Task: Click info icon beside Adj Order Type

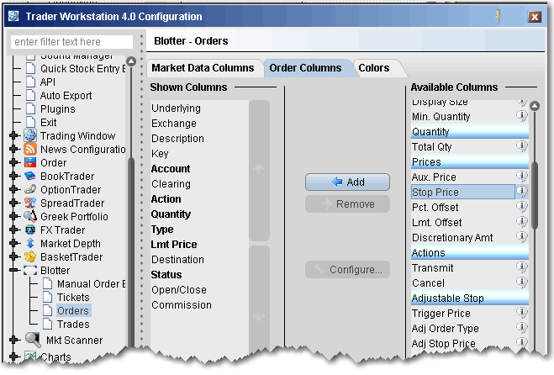Action: tap(522, 328)
